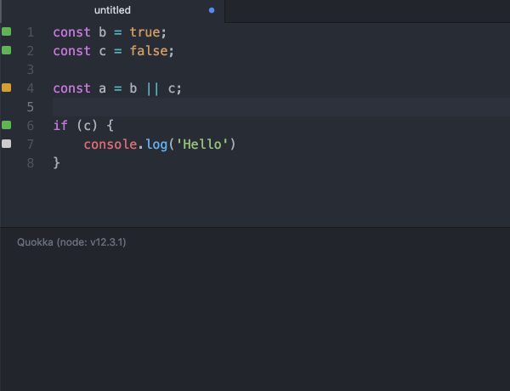The width and height of the screenshot is (510, 391).
Task: Click the '||' operator on line 4
Action: [x=152, y=88]
